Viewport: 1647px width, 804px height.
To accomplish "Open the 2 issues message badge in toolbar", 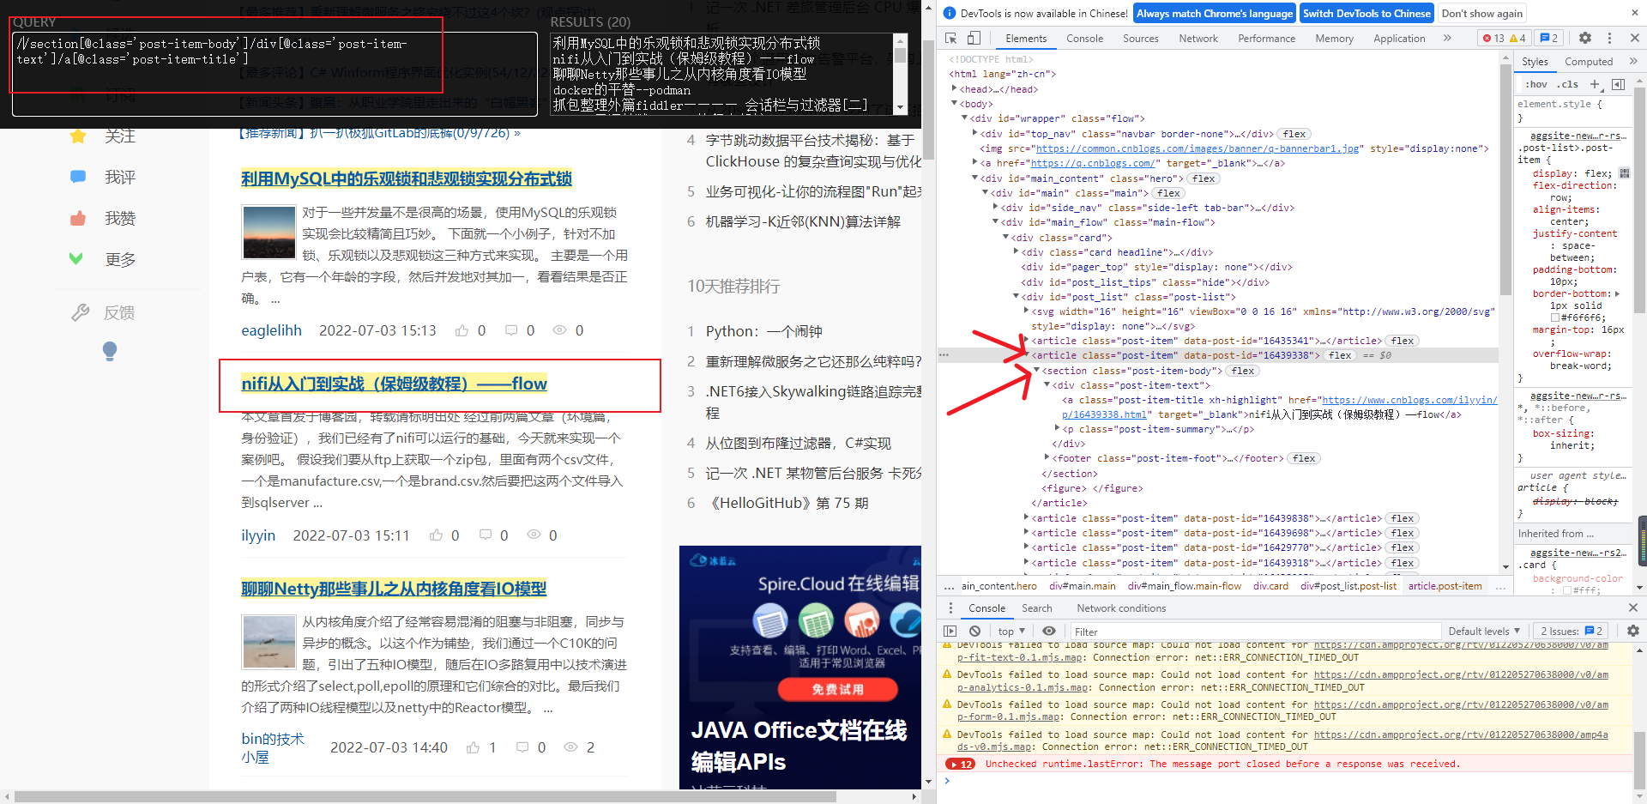I will click(x=1548, y=38).
